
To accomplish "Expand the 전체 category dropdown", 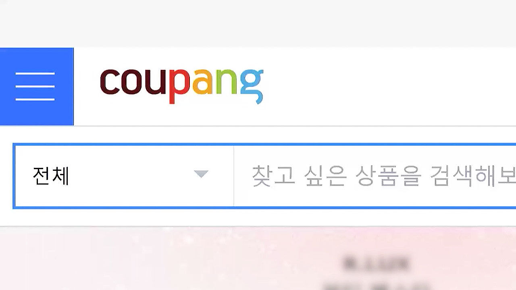I will tap(124, 176).
